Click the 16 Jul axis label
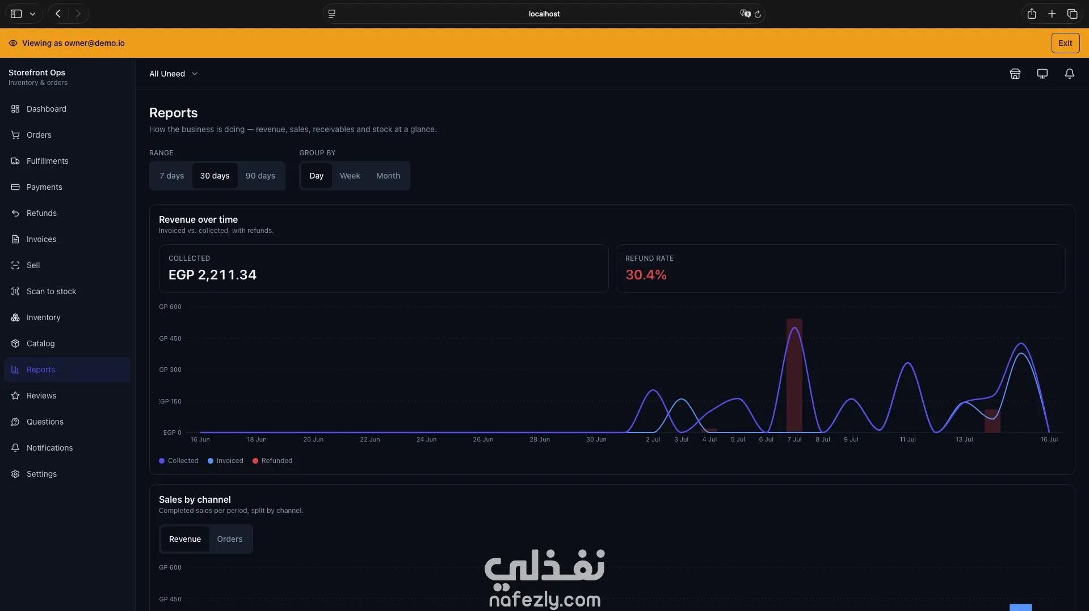The height and width of the screenshot is (611, 1089). pyautogui.click(x=1049, y=439)
